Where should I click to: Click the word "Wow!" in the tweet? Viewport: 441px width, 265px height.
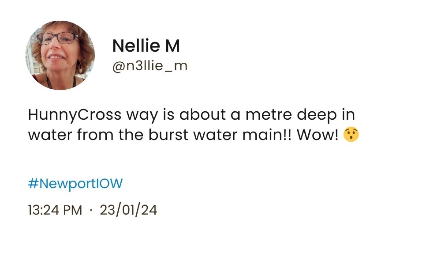click(x=318, y=135)
